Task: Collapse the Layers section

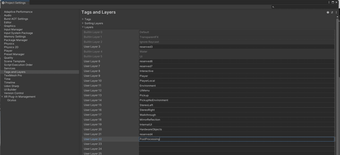Action: 83,27
